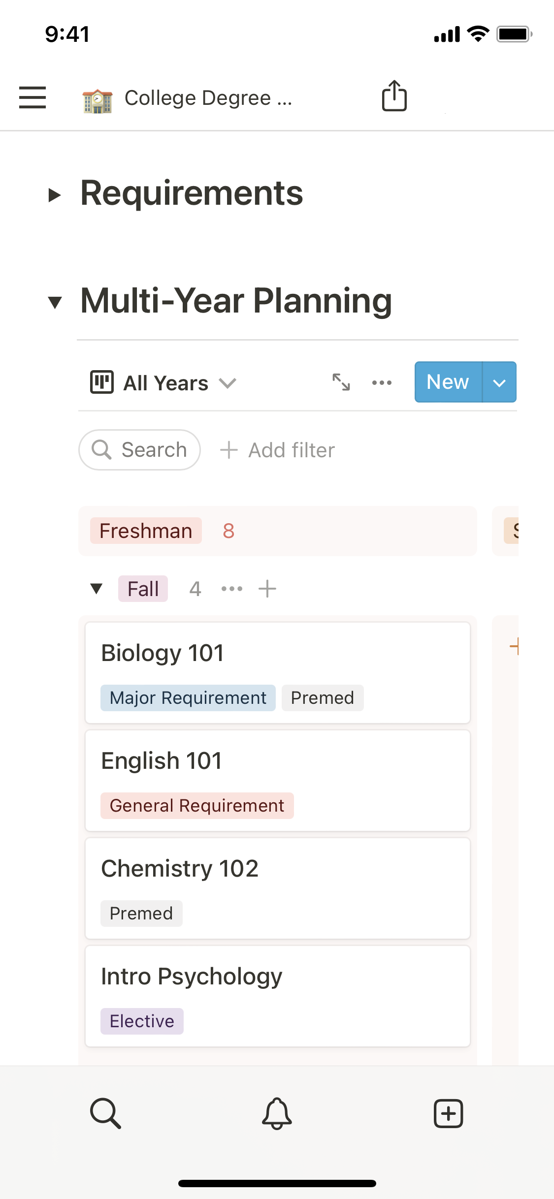This screenshot has height=1199, width=554.
Task: Collapse the Multi-Year Planning toggle
Action: (x=55, y=302)
